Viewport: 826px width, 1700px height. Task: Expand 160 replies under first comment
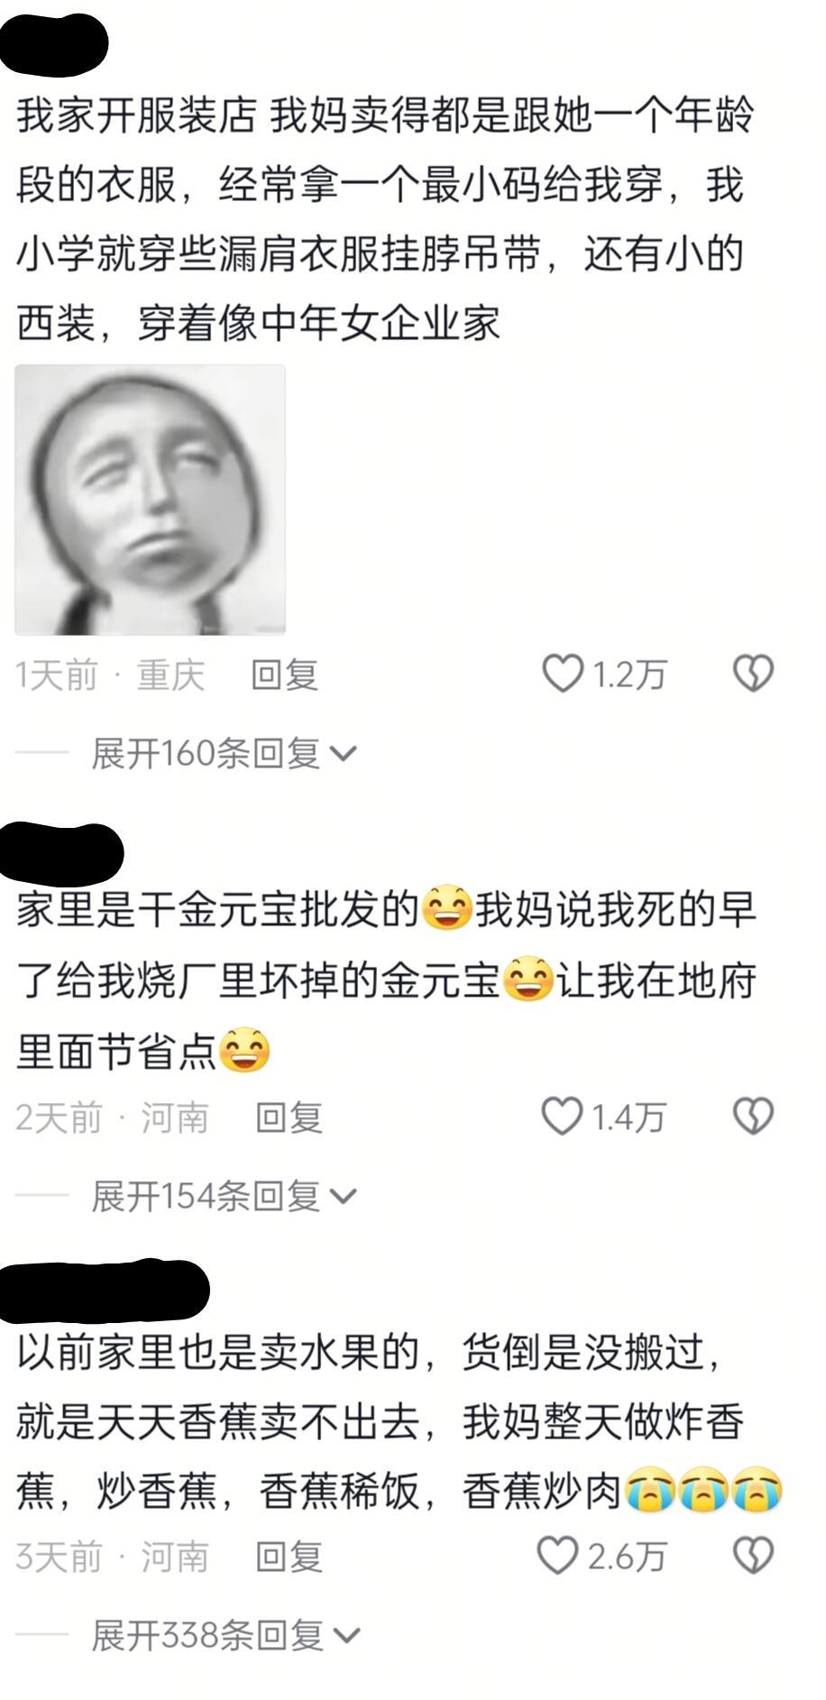pyautogui.click(x=225, y=752)
